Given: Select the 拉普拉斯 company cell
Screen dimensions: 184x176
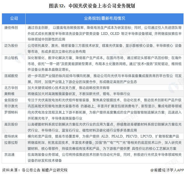Looking at the screenshot, I should click(x=11, y=142).
